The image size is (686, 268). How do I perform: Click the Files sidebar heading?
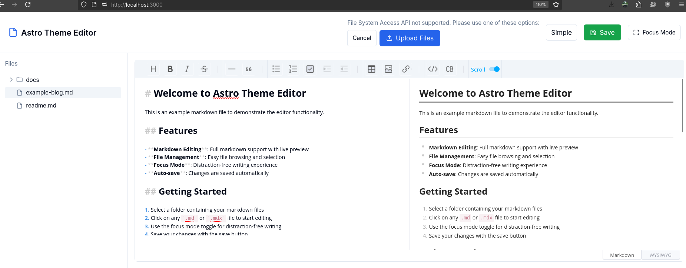tap(11, 63)
